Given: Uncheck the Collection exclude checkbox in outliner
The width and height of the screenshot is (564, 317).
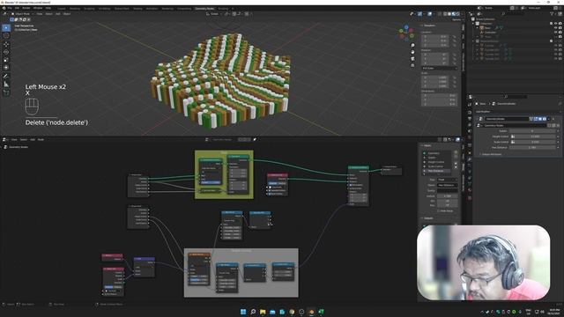Looking at the screenshot, I should [x=551, y=24].
